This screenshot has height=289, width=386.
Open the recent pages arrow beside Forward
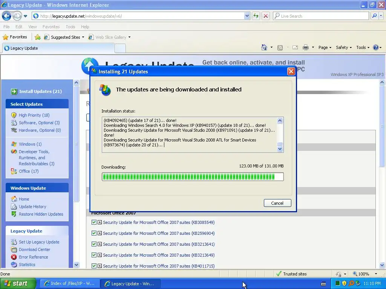pyautogui.click(x=25, y=16)
